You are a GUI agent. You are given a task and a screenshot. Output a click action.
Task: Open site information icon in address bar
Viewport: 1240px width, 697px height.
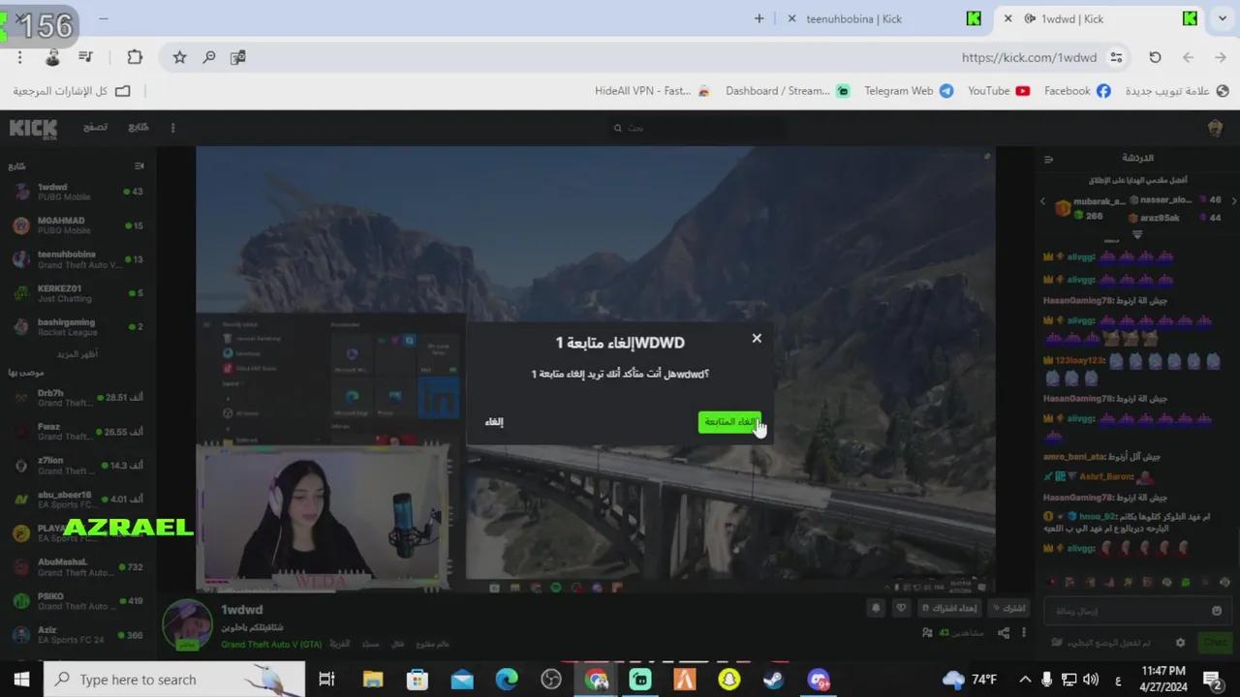(1117, 58)
